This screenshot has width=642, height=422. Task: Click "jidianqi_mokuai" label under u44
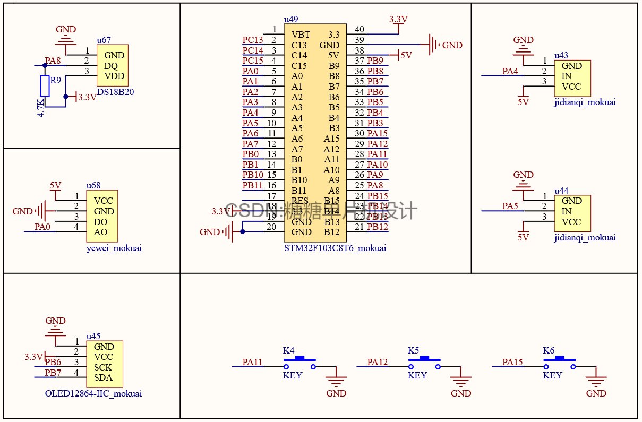point(585,237)
